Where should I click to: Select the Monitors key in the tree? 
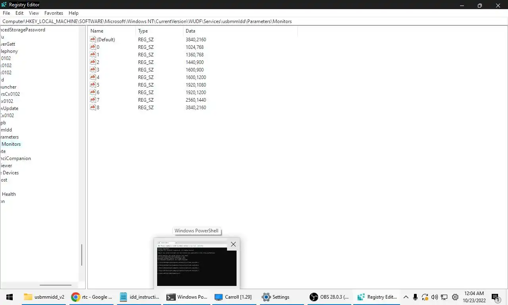pyautogui.click(x=11, y=144)
